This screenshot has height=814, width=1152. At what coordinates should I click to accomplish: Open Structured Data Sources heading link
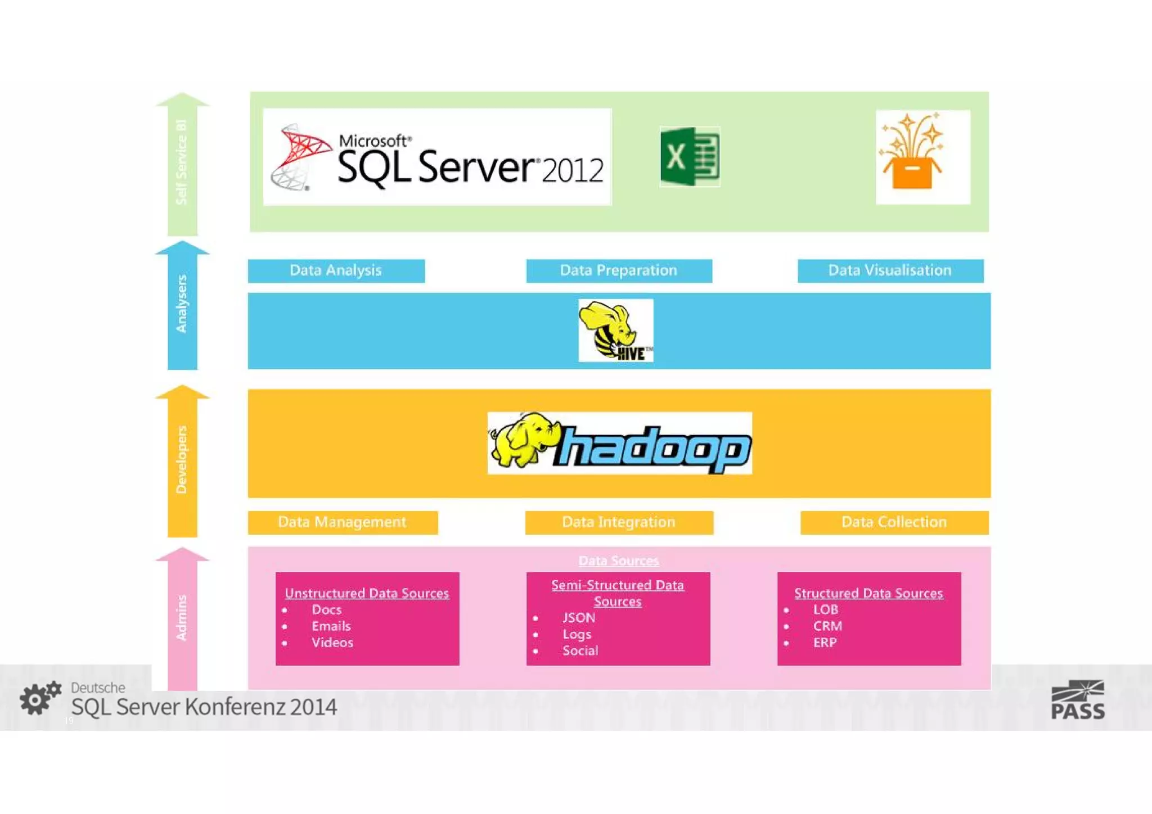868,593
